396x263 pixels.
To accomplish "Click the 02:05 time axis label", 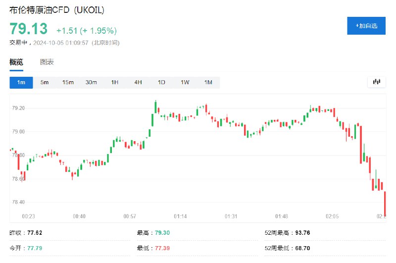I will 332,216.
